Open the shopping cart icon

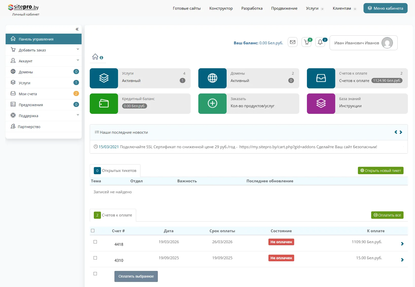306,42
